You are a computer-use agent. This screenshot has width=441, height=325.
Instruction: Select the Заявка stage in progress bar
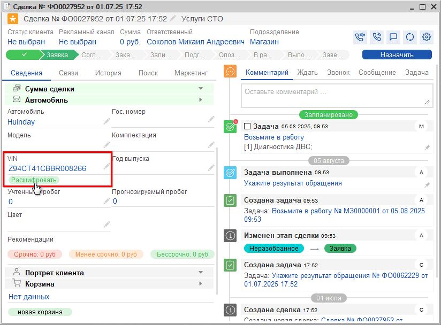[57, 55]
